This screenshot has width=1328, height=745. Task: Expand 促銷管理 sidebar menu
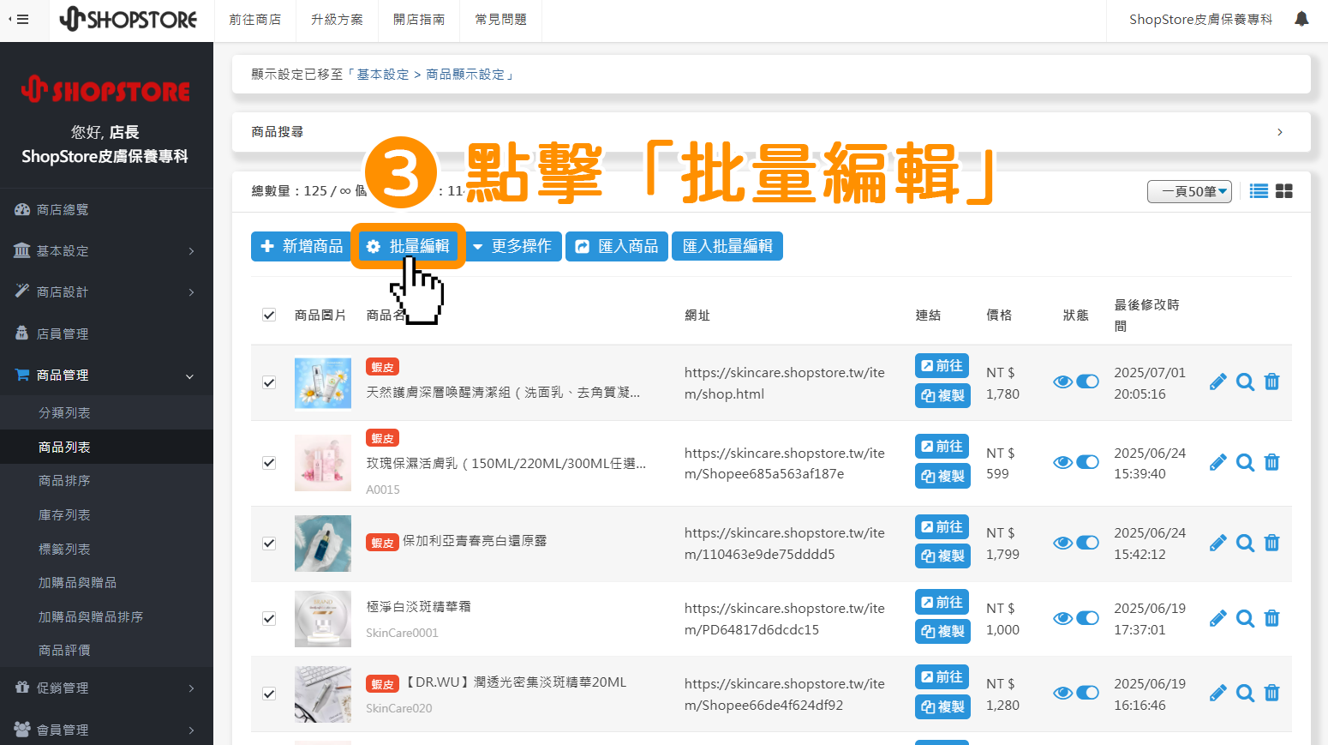(x=106, y=688)
